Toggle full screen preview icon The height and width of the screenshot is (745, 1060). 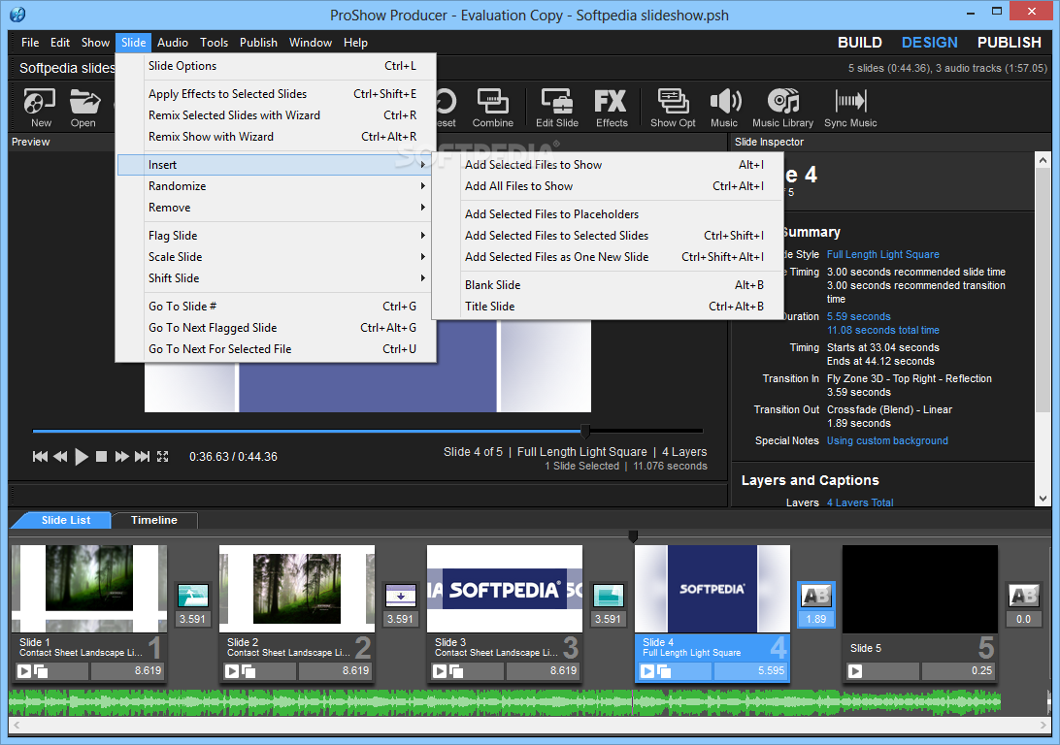(x=163, y=457)
